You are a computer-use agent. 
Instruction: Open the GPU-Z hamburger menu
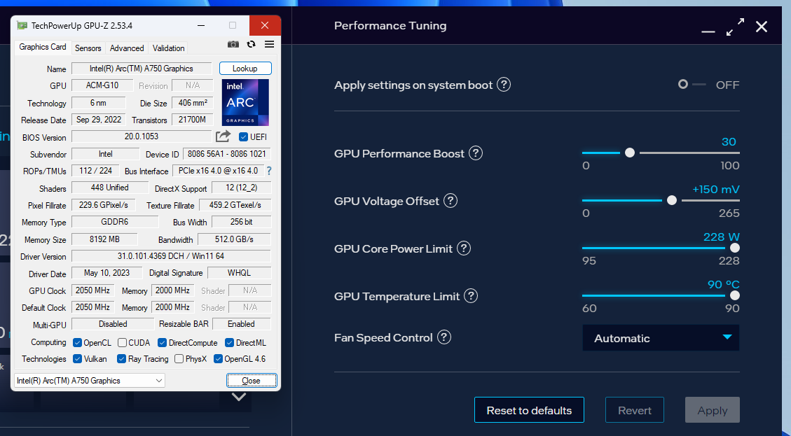(269, 44)
